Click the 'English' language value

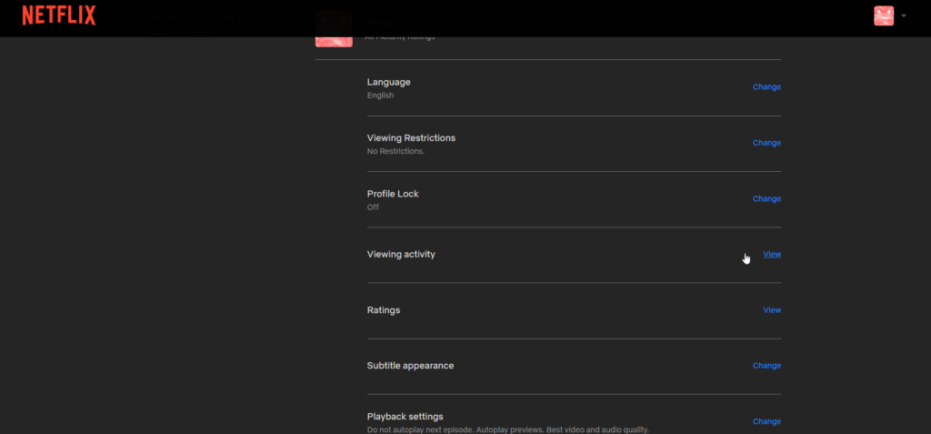(380, 96)
